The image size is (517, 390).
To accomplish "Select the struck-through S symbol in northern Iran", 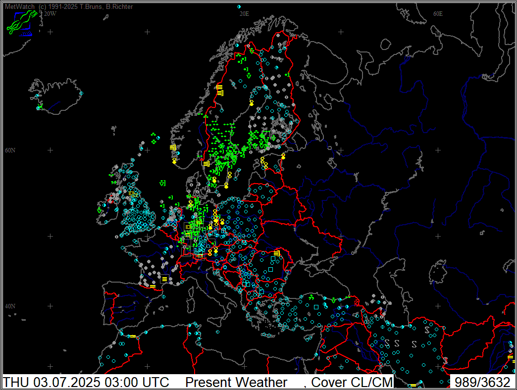I will [427, 330].
